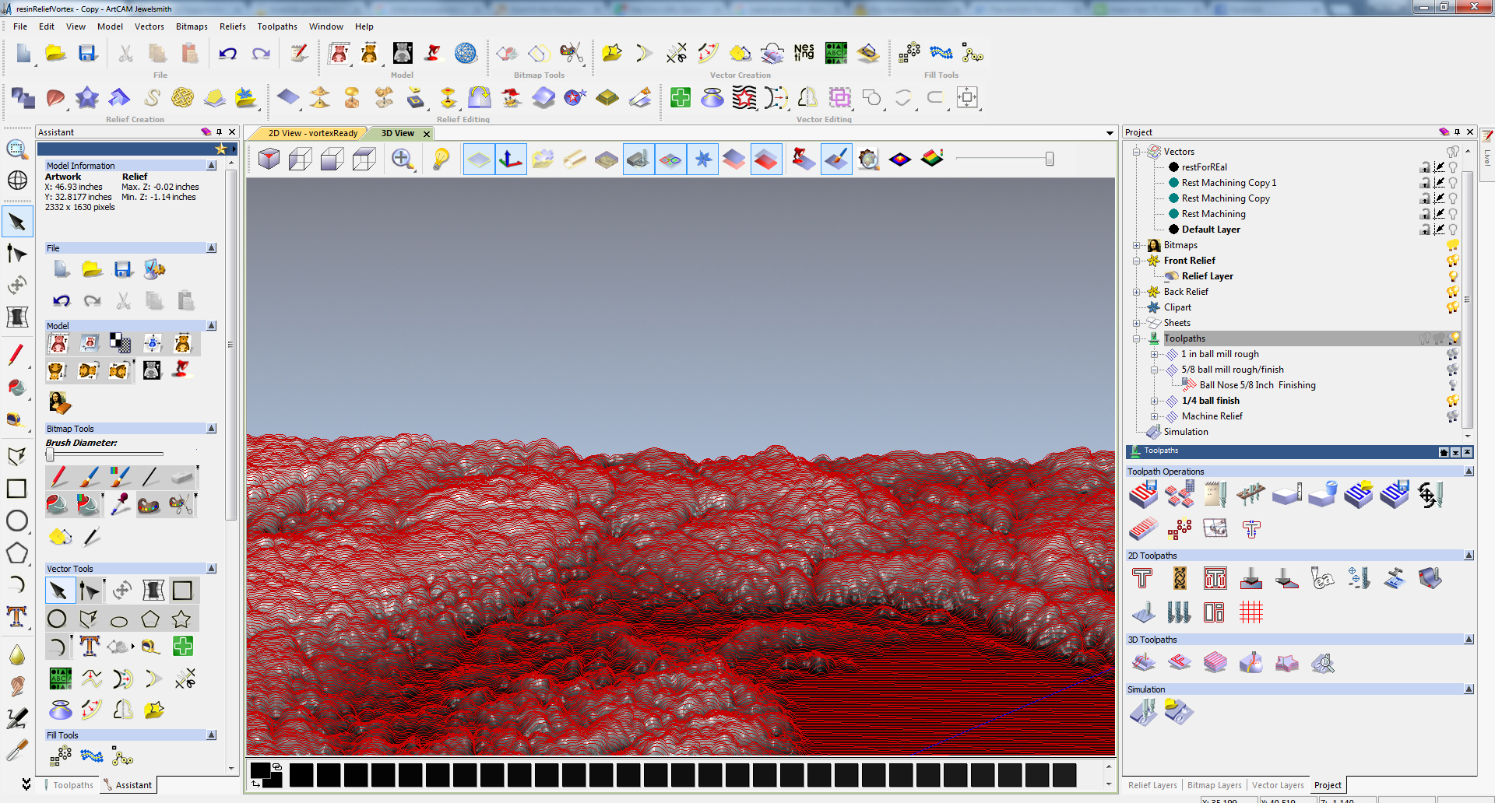
Task: Collapse the 3D Toolpaths section
Action: [1469, 640]
